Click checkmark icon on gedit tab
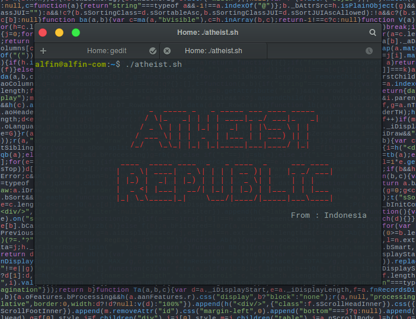The height and width of the screenshot is (319, 416). coord(153,51)
